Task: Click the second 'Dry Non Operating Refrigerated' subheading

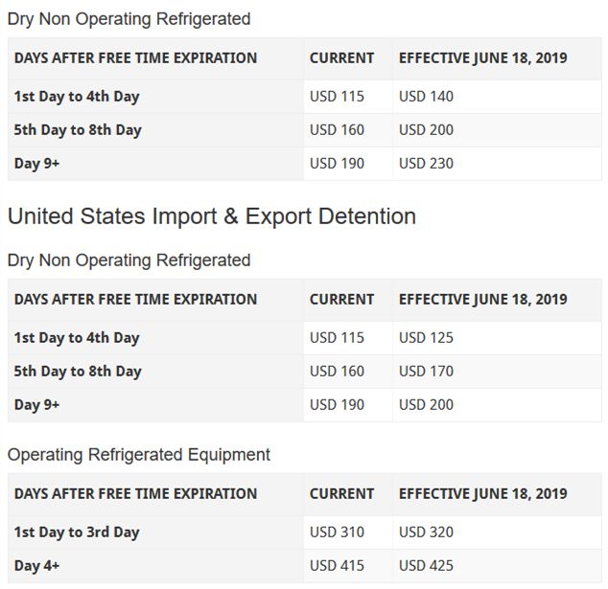Action: click(129, 261)
